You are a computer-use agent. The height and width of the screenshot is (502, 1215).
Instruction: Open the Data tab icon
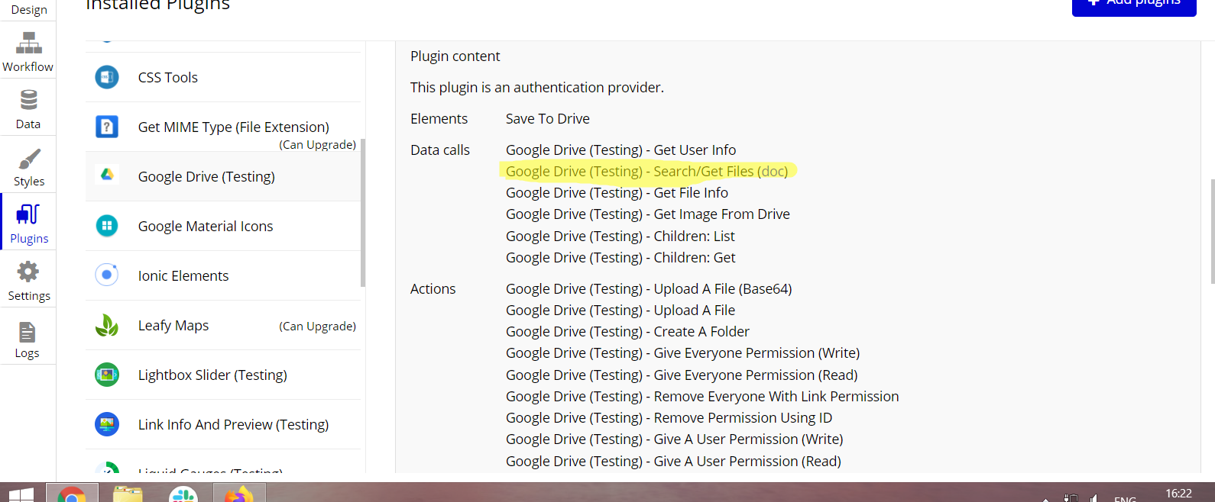click(28, 100)
